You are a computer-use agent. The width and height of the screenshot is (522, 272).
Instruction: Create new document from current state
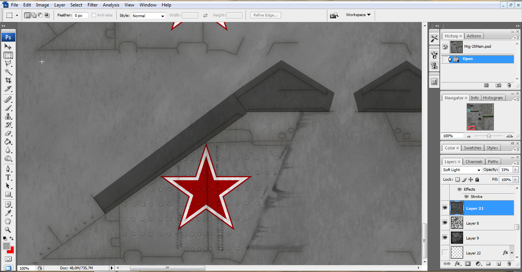pos(486,86)
